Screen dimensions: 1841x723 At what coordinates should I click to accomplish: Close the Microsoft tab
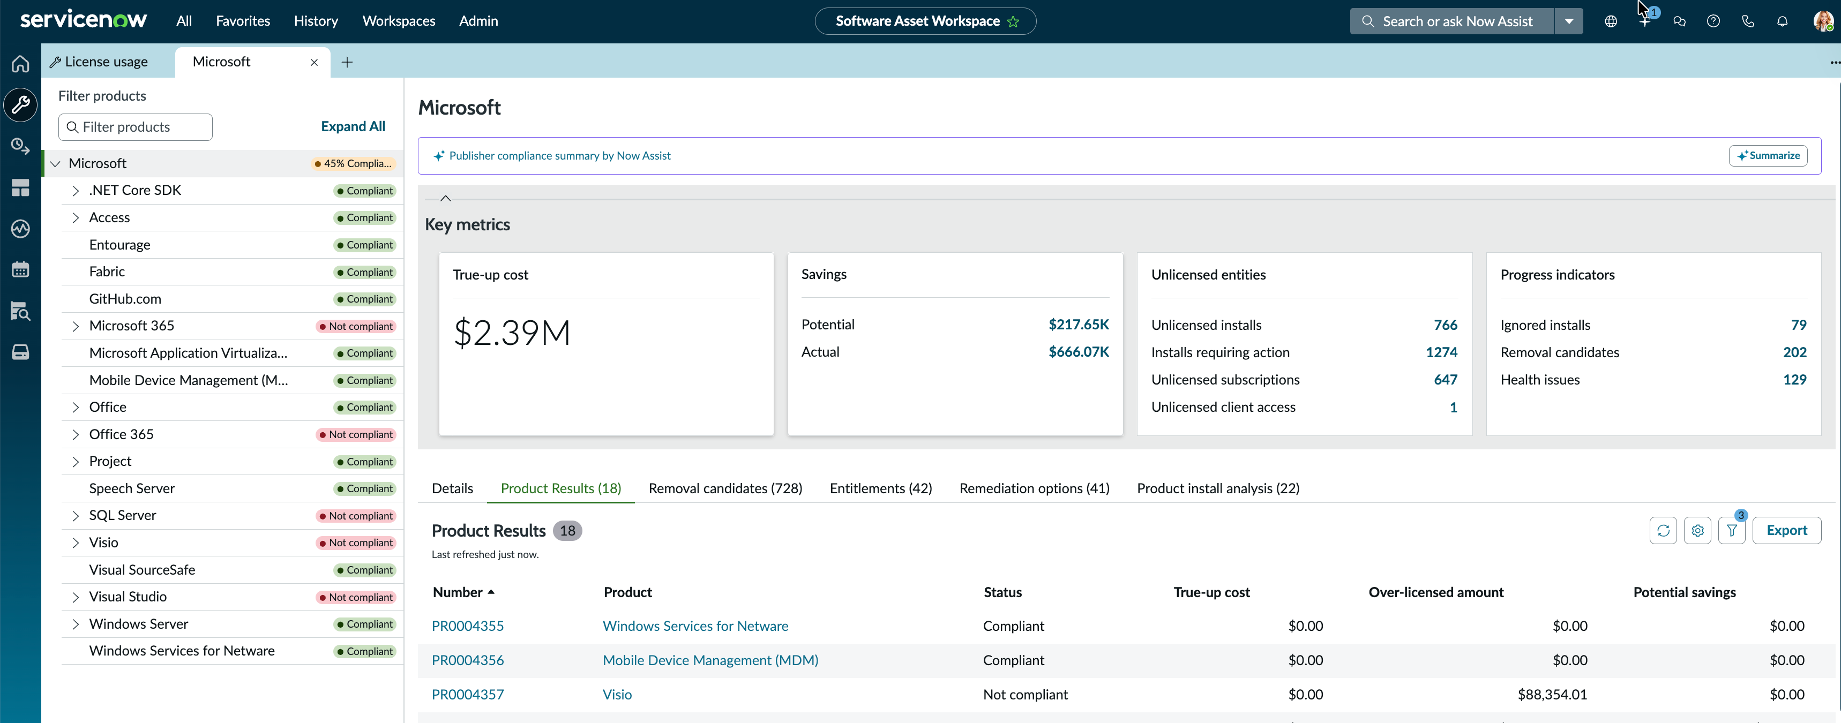click(314, 62)
